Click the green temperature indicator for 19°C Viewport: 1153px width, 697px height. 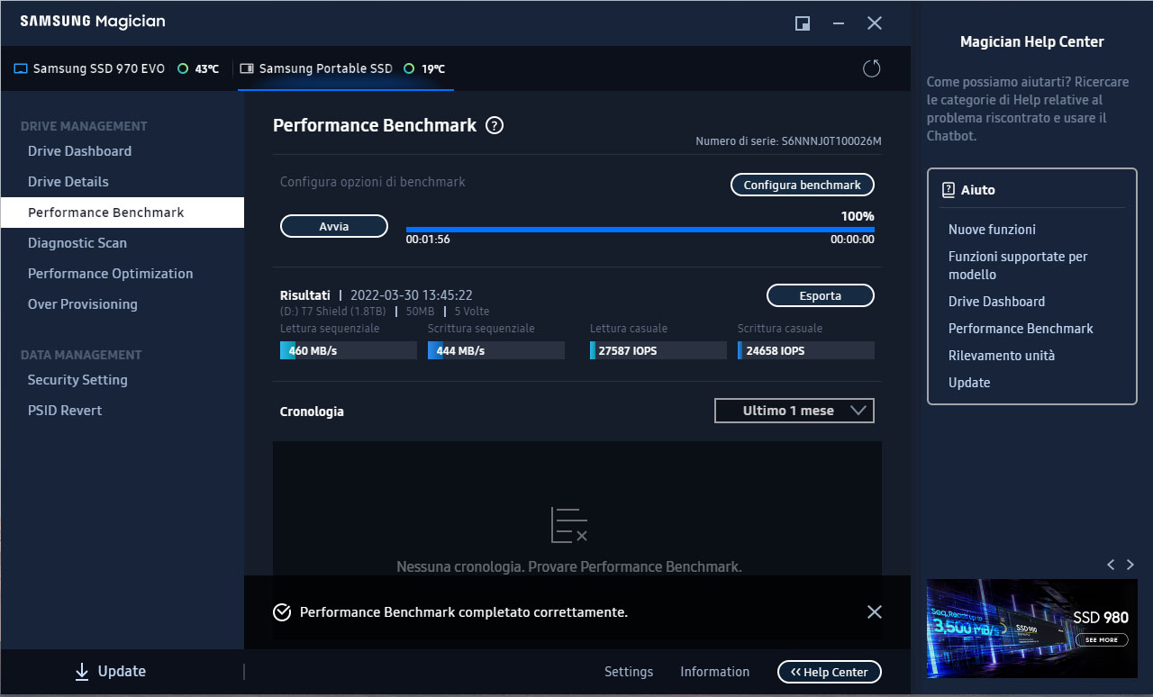tap(409, 68)
